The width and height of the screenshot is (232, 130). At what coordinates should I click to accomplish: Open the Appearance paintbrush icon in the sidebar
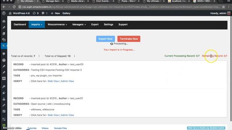pyautogui.click(x=4, y=87)
